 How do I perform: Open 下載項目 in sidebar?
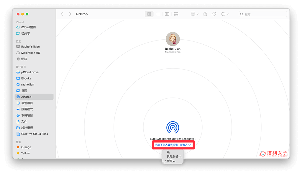pyautogui.click(x=34, y=115)
